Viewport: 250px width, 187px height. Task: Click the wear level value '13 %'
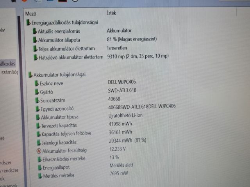(114, 157)
